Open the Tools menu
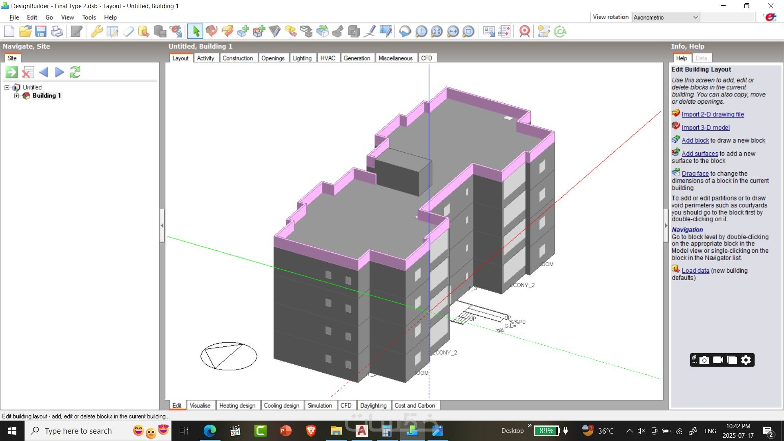784x441 pixels. click(x=89, y=17)
